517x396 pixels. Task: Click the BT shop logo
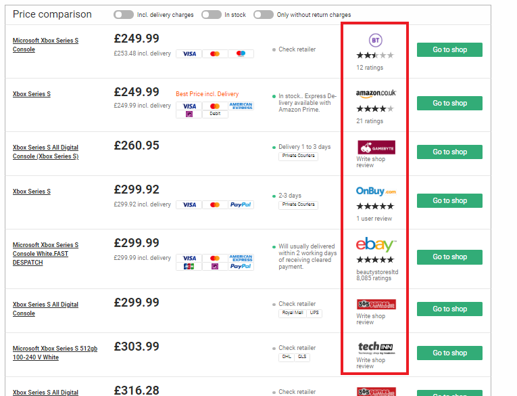tap(375, 41)
